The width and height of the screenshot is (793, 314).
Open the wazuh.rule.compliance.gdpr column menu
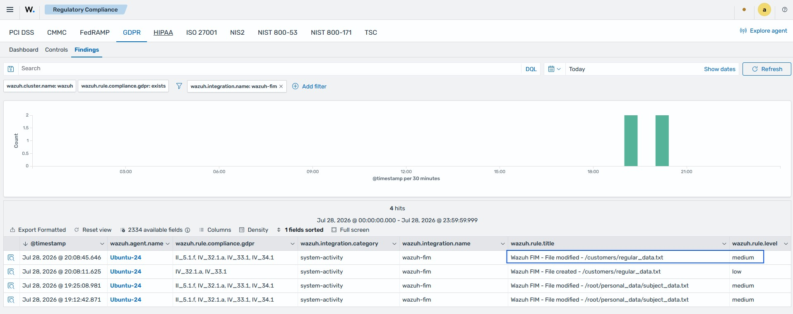(x=293, y=244)
